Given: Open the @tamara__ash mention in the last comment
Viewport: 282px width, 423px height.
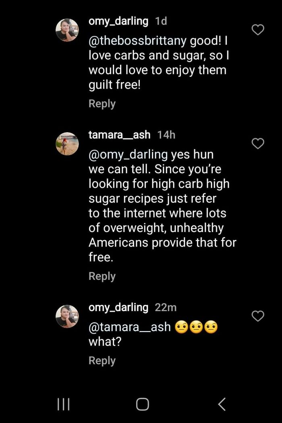Looking at the screenshot, I should point(130,327).
